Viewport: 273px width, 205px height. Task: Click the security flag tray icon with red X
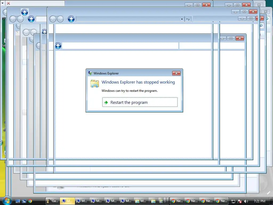point(240,201)
